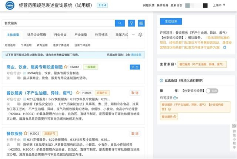Screen dimensions: 237x159
Task: Filter by 个体适用
Action: coord(26,45)
